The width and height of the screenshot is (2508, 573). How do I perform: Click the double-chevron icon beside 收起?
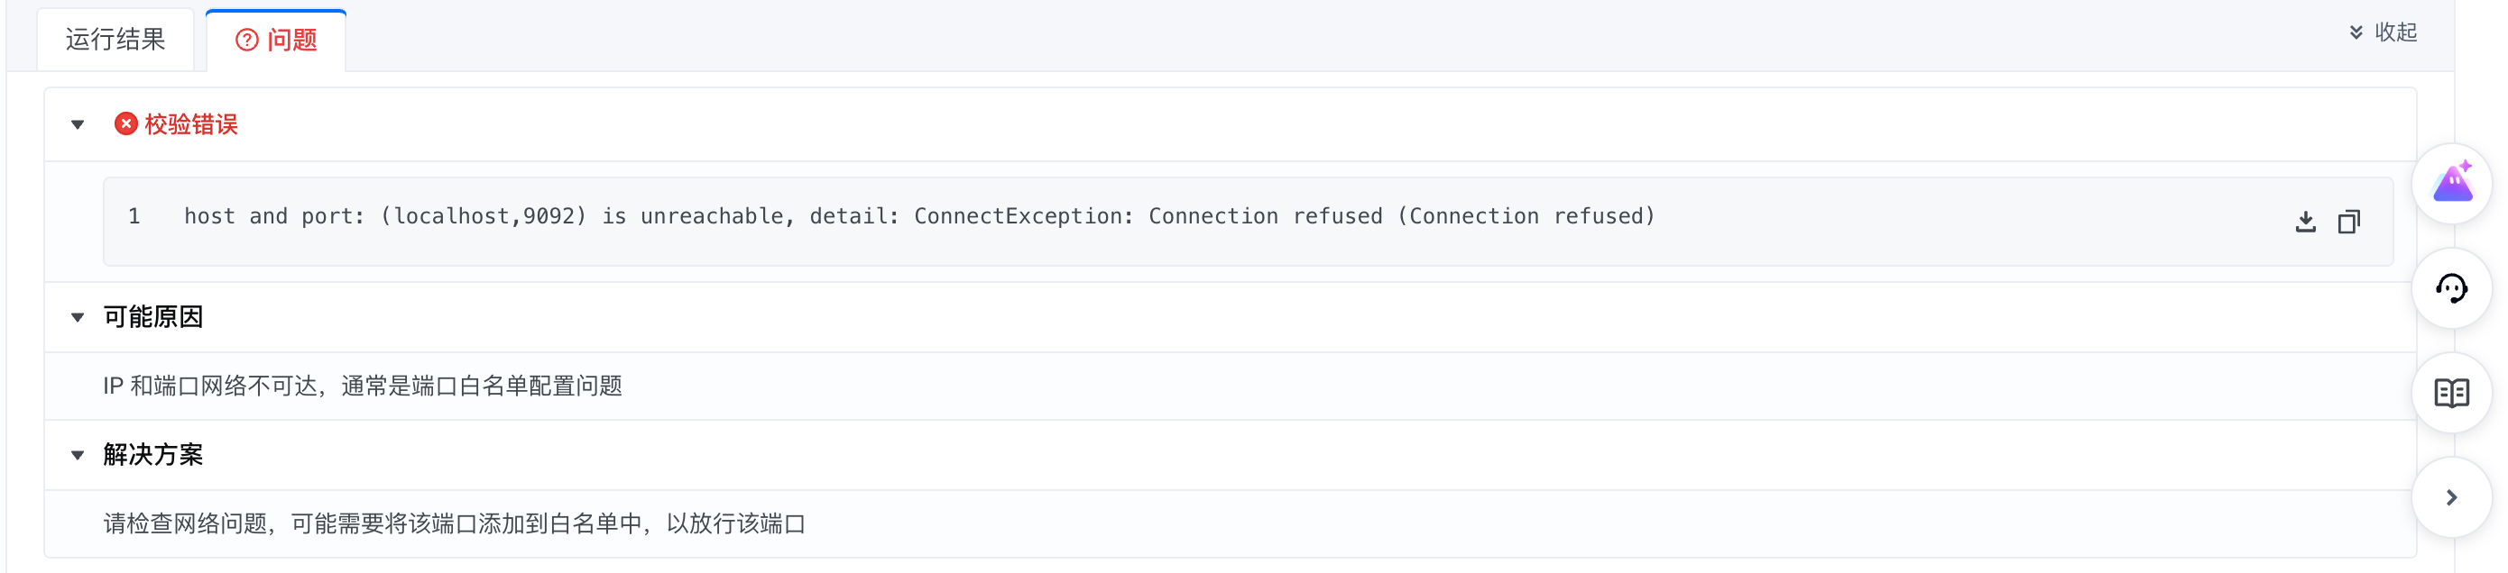[2356, 32]
